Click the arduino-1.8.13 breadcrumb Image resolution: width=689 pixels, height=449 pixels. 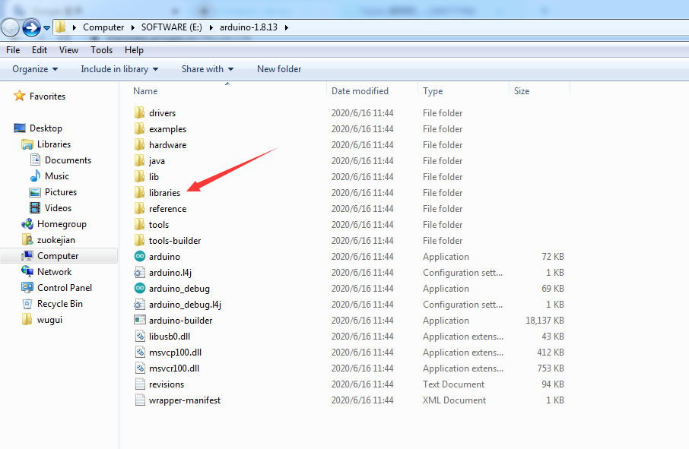click(x=248, y=27)
